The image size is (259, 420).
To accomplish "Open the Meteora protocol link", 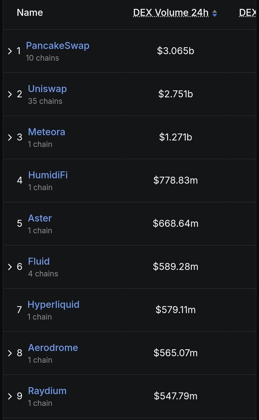I will click(47, 132).
